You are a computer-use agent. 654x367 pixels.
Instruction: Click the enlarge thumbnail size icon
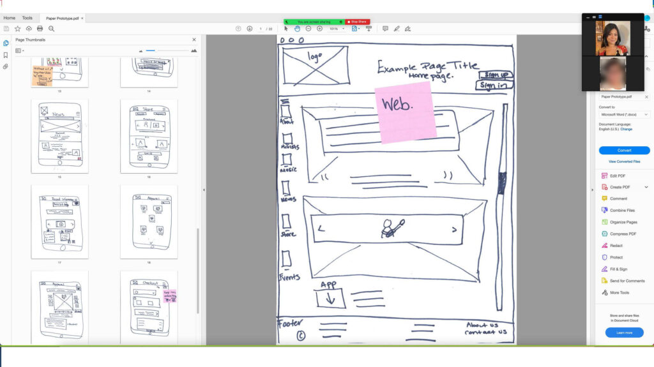point(194,50)
